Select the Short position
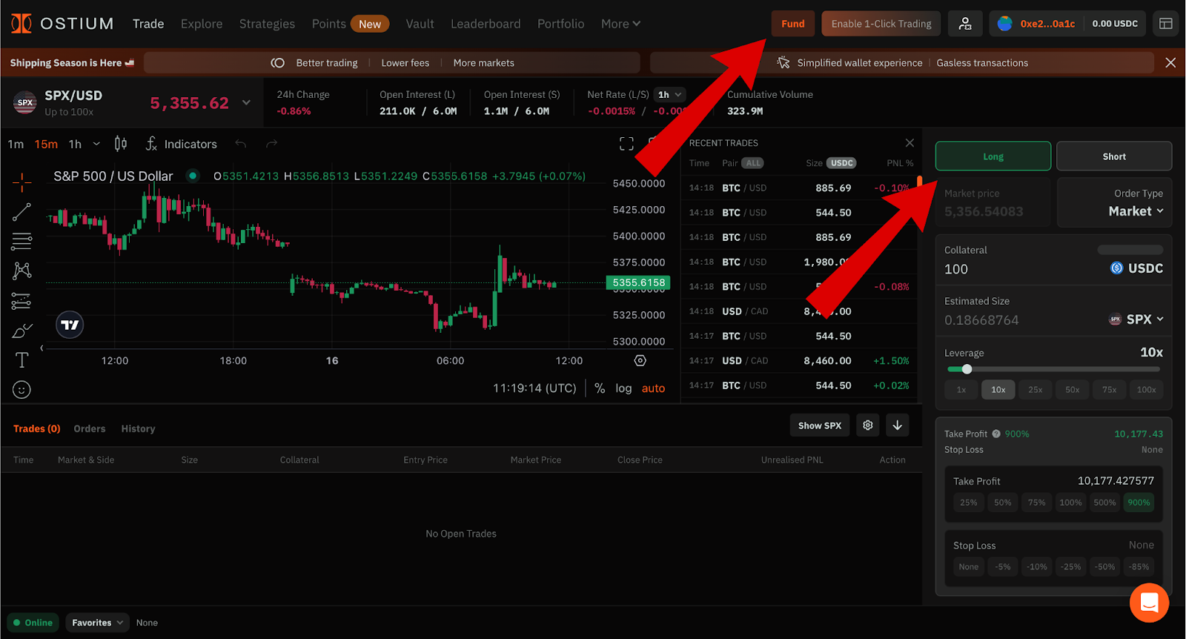The image size is (1186, 639). pos(1114,156)
